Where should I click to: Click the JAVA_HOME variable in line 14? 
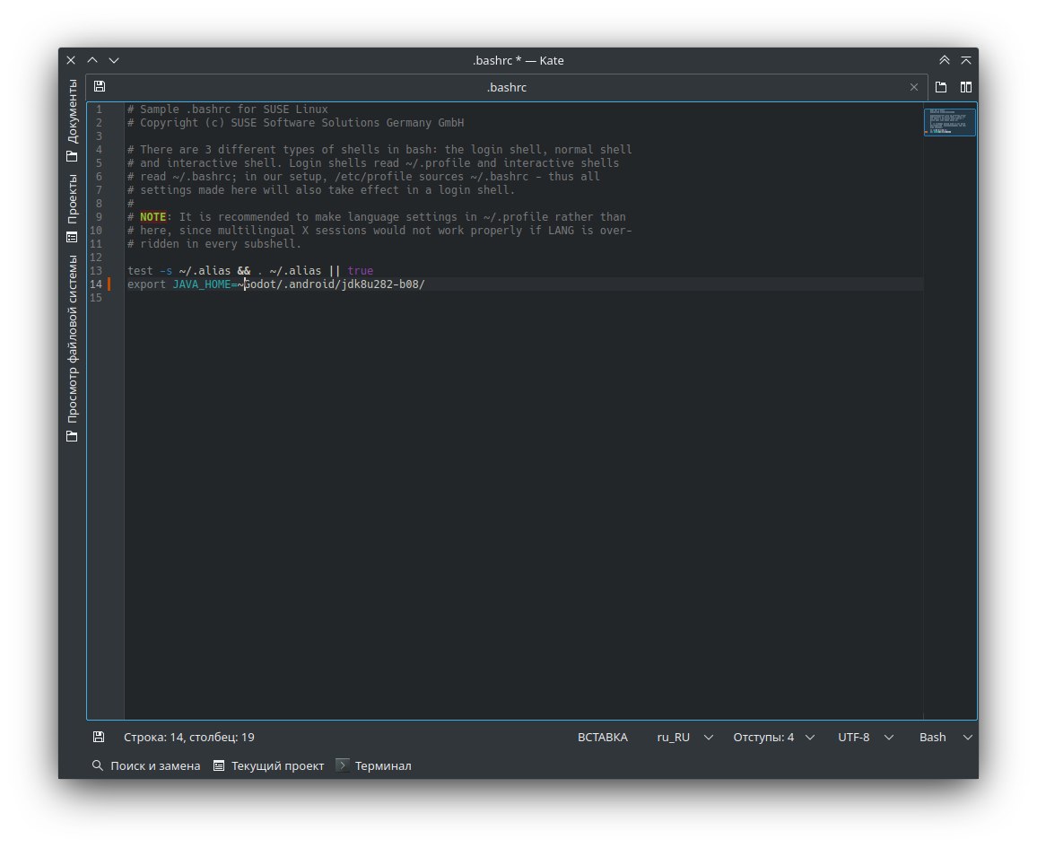202,284
